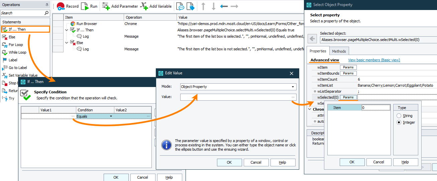Image resolution: width=437 pixels, height=181 pixels.
Task: Click the back arrow in Select Object Property
Action: coord(312,39)
